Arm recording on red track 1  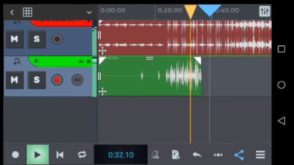click(x=57, y=39)
